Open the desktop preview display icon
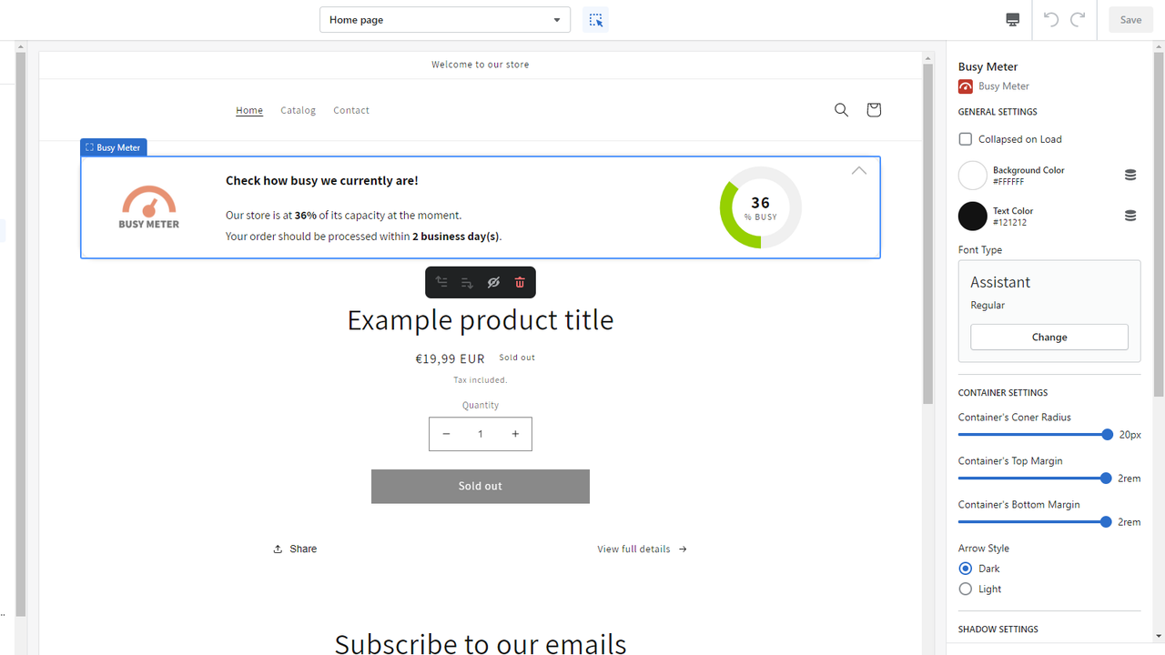The width and height of the screenshot is (1165, 655). (x=1012, y=19)
